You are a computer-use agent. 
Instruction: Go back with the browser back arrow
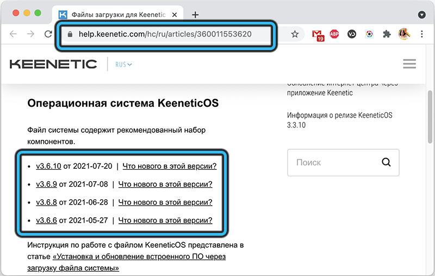pos(13,34)
